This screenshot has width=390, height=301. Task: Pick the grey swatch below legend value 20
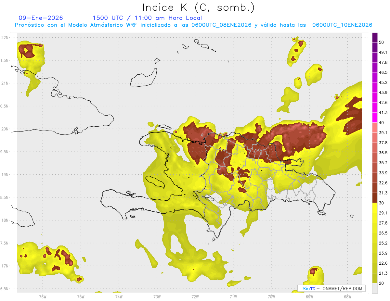coord(375,288)
